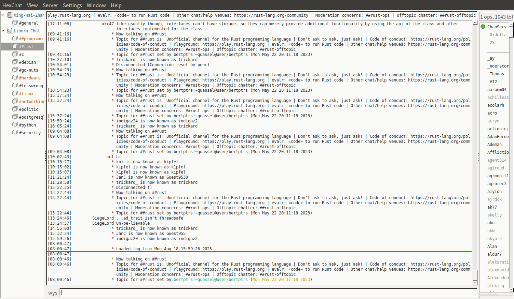Click the "JanC is now known as Guest9530" line

coord(152,177)
